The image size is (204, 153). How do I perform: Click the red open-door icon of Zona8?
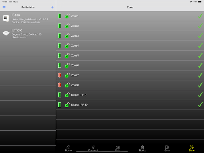pos(60,85)
